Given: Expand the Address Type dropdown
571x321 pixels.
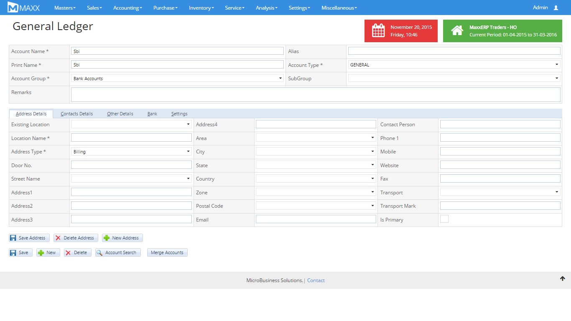Looking at the screenshot, I should (131, 152).
